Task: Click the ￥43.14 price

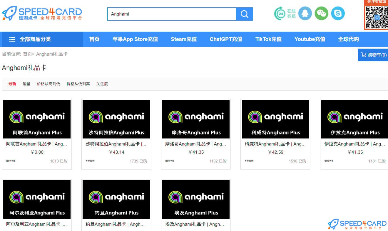Action: (116, 152)
